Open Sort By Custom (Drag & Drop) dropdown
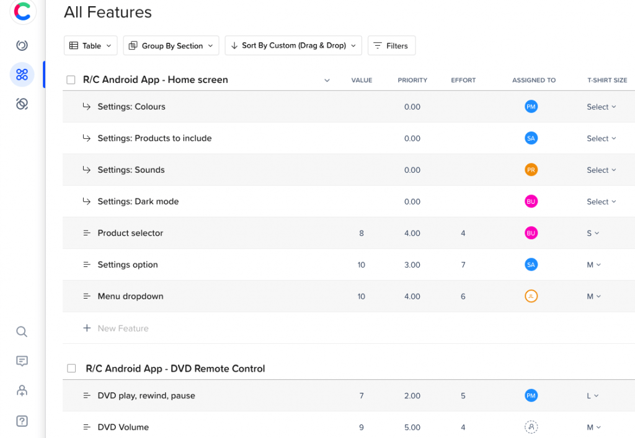Viewport: 635px width, 438px height. [293, 45]
